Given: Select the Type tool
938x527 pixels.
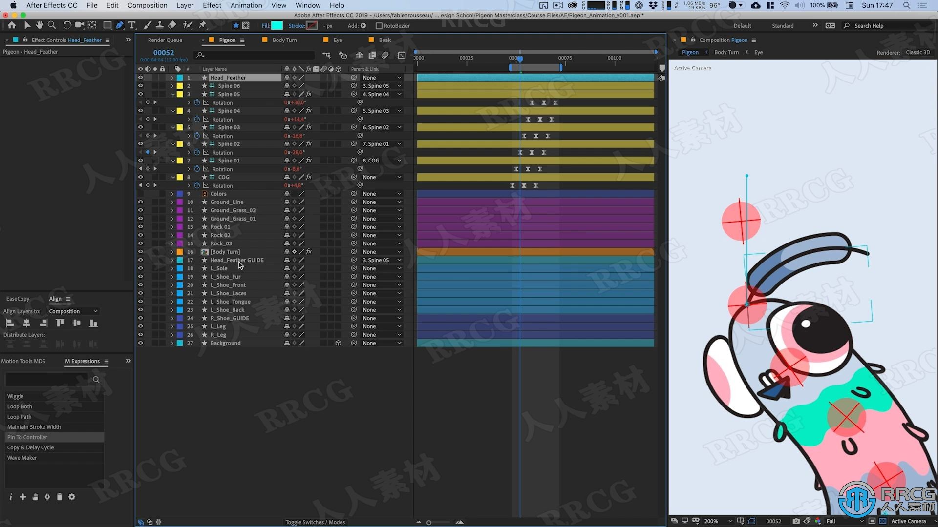Looking at the screenshot, I should click(132, 25).
